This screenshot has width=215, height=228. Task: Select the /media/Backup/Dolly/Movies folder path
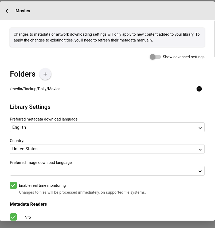[x=35, y=89]
